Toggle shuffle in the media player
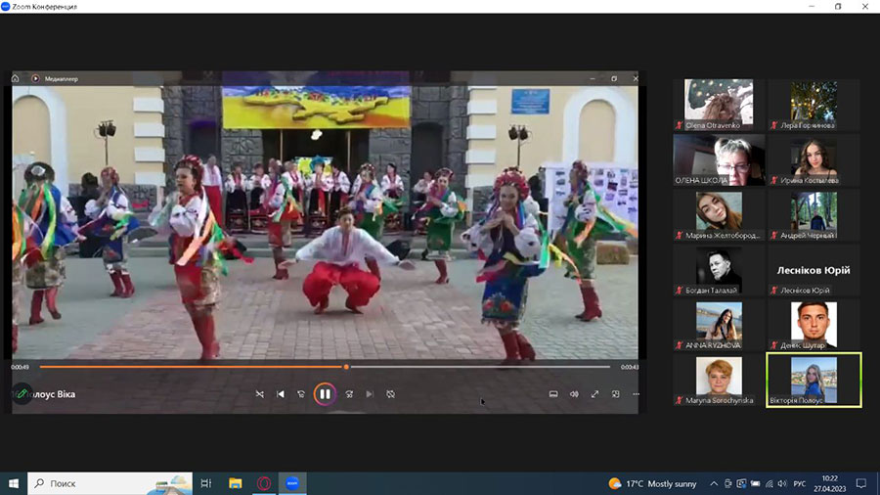Screen dimensions: 880x495 [x=259, y=394]
